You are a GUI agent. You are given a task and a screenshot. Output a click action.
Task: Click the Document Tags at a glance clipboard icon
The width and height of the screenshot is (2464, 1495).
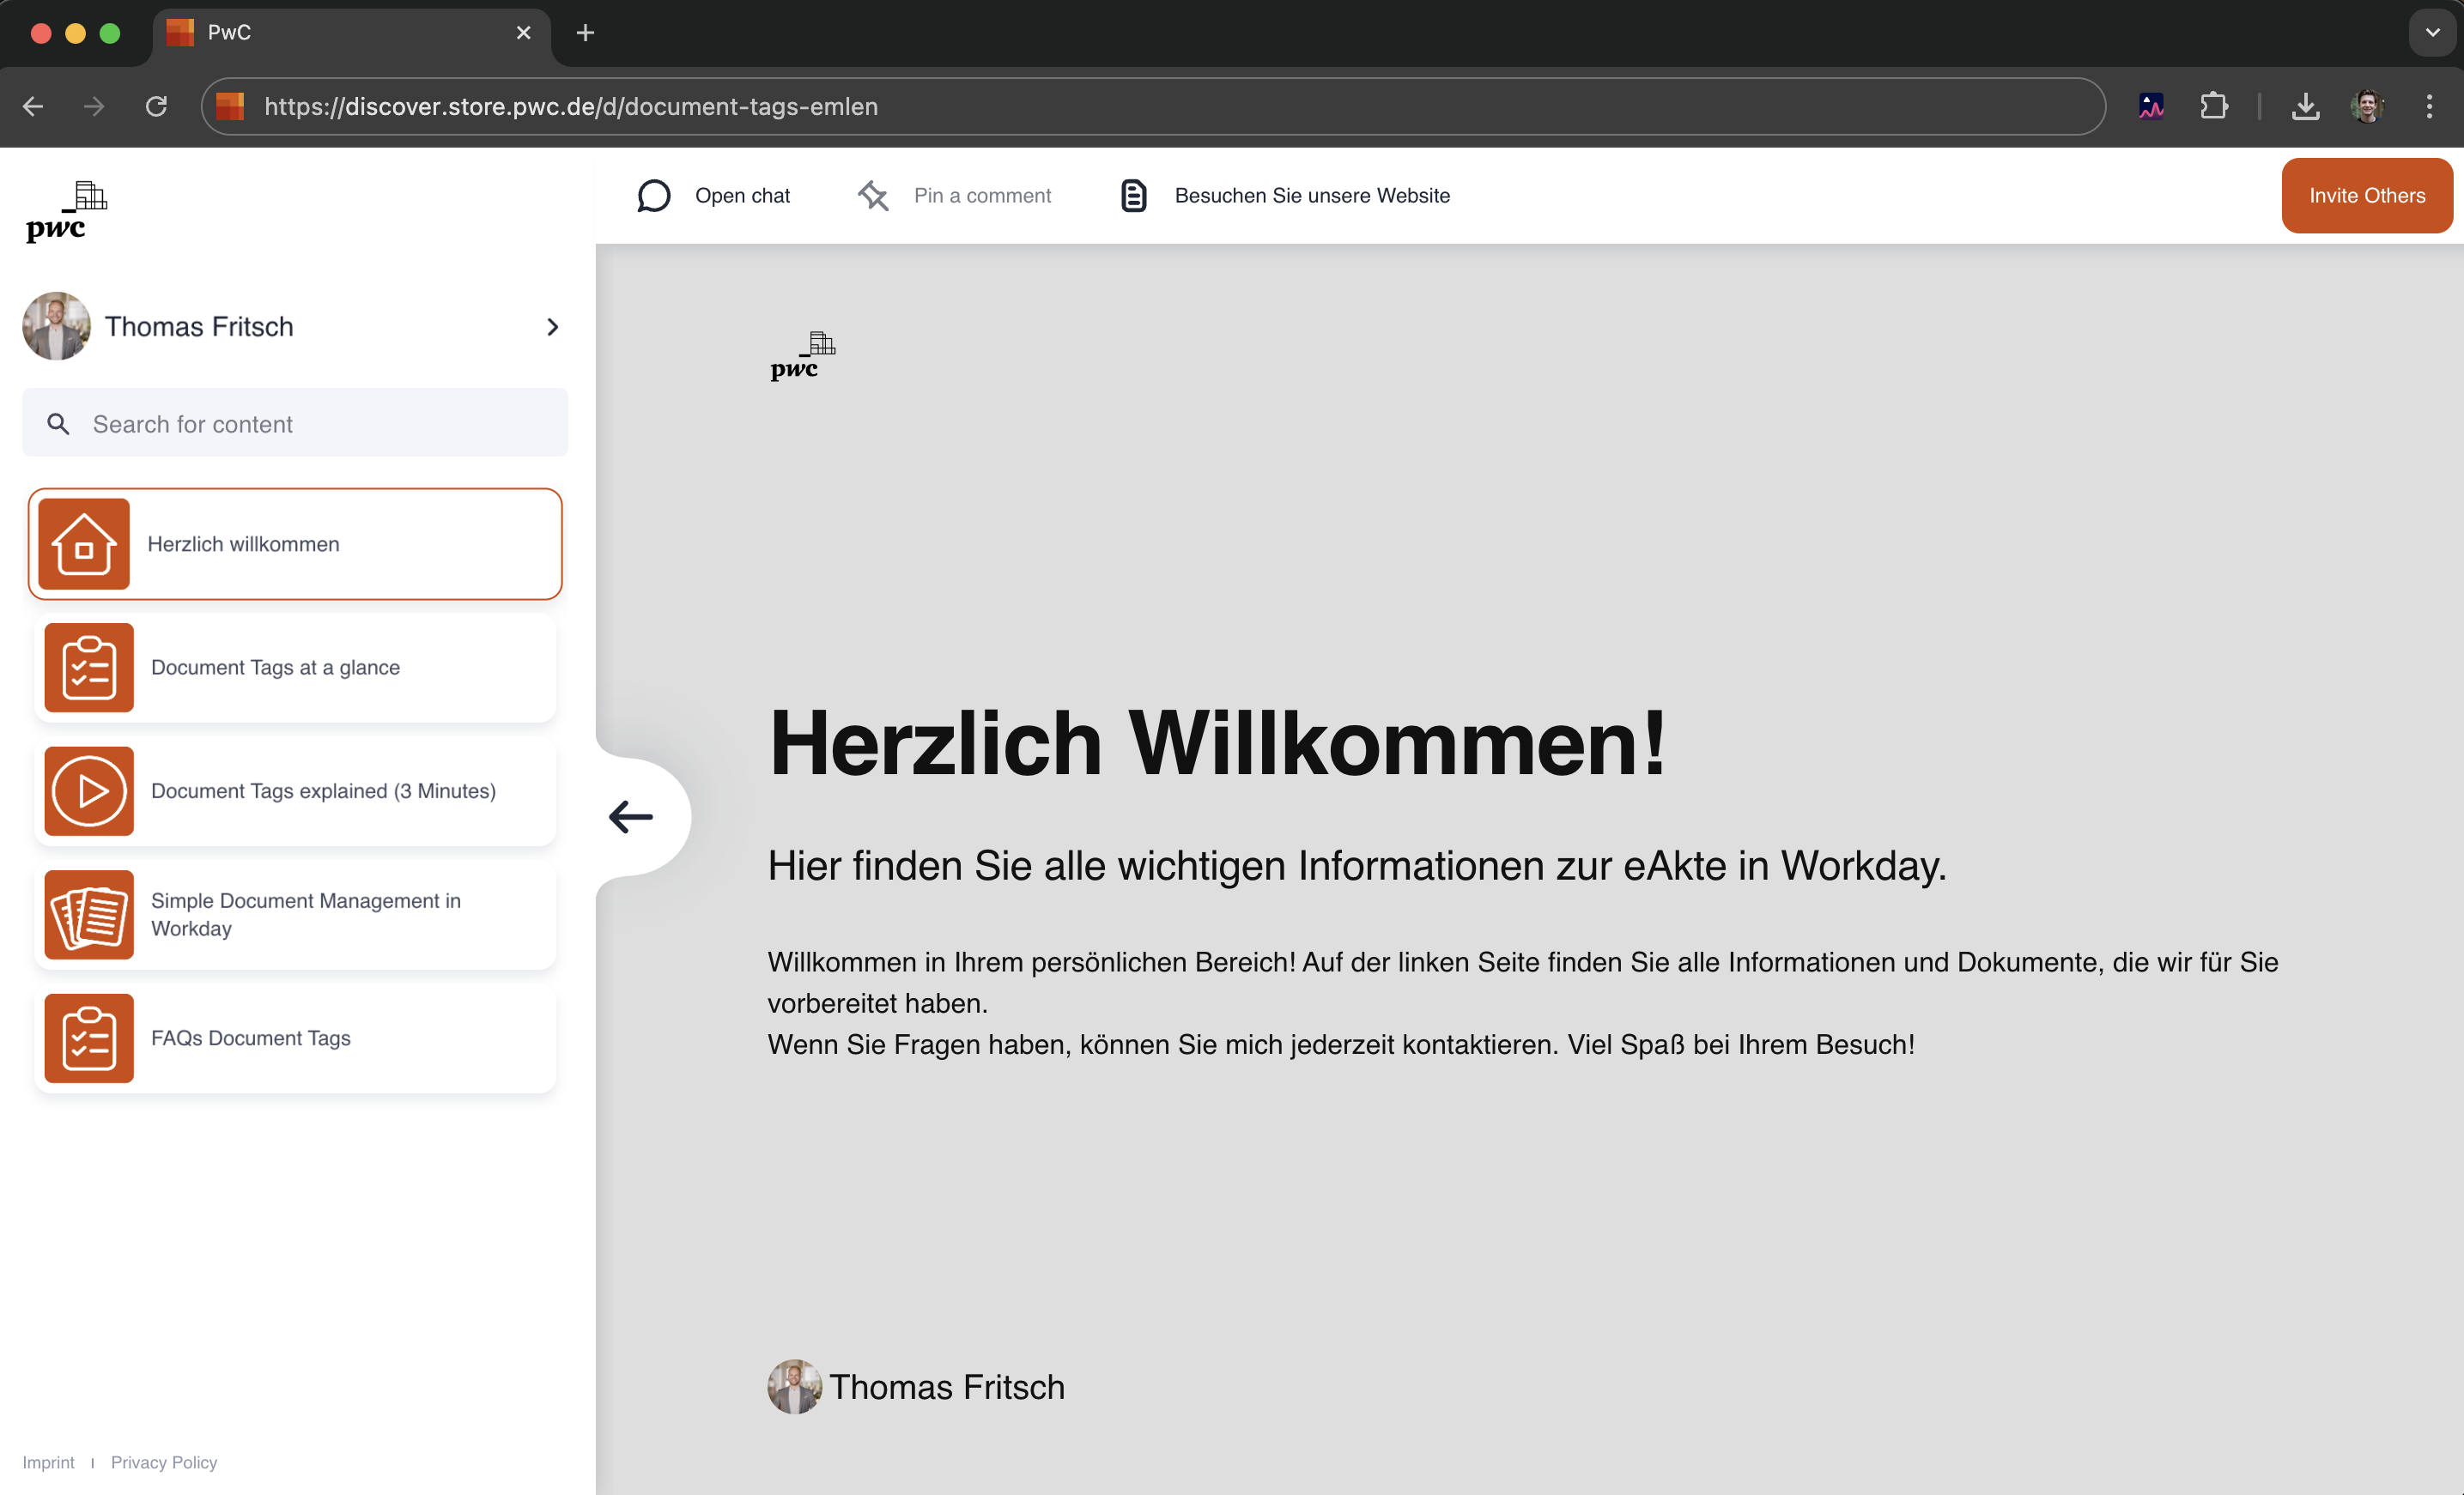[89, 668]
